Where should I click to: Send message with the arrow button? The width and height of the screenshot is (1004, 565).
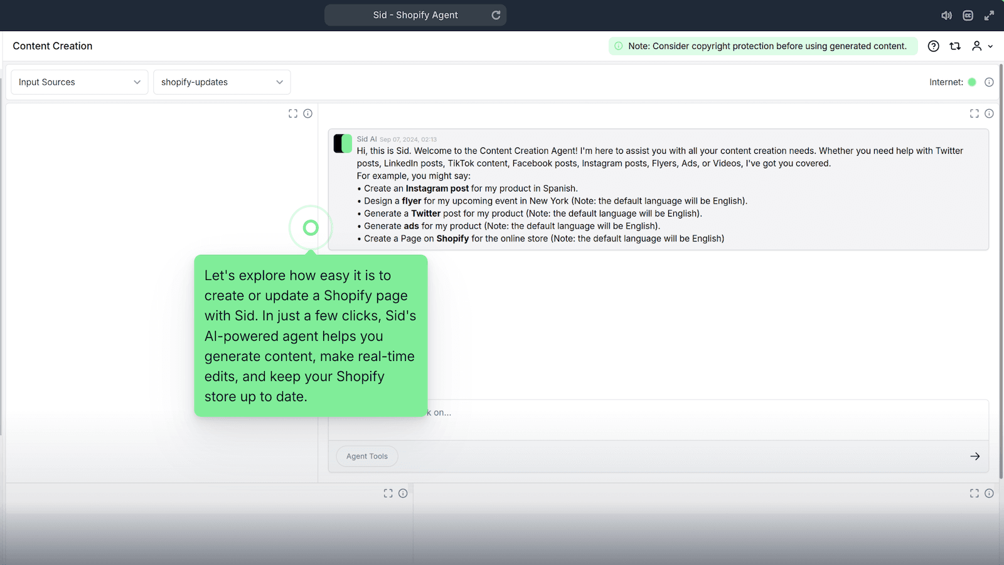coord(975,456)
